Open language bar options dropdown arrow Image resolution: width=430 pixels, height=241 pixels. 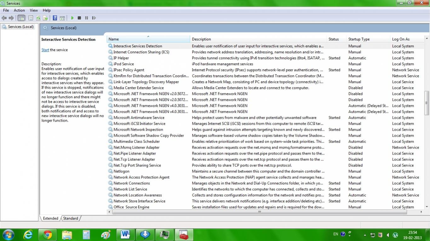[x=350, y=236]
